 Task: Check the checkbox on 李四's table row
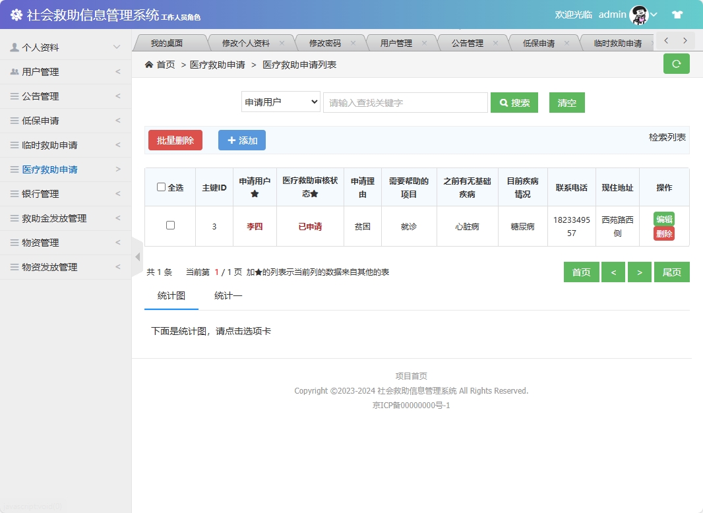tap(169, 226)
